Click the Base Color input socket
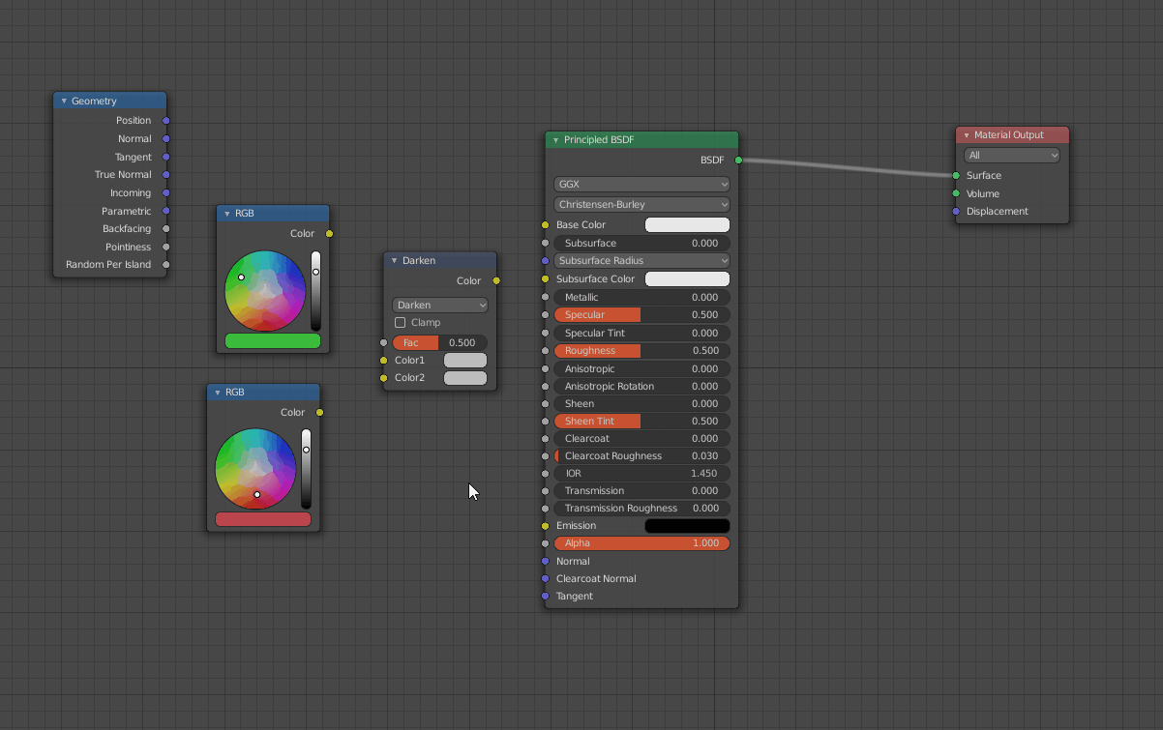Viewport: 1163px width, 730px height. 545,224
